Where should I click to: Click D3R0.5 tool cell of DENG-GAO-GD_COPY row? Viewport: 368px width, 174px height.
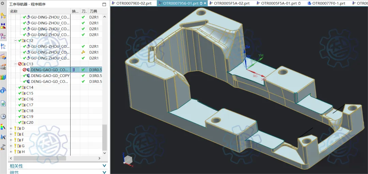(95, 76)
